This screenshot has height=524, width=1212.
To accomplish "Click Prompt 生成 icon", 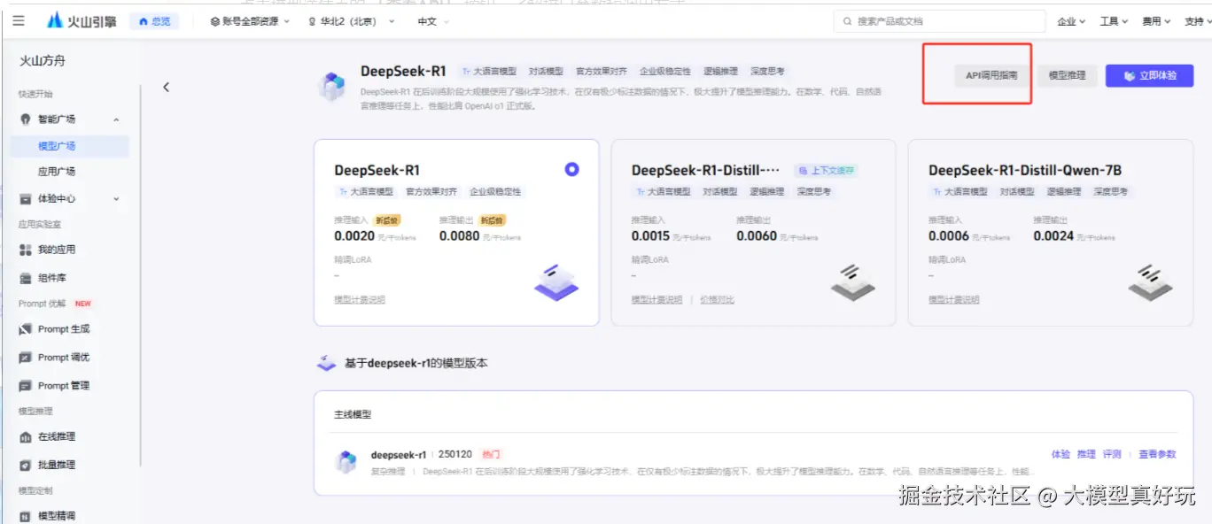I will tap(25, 329).
